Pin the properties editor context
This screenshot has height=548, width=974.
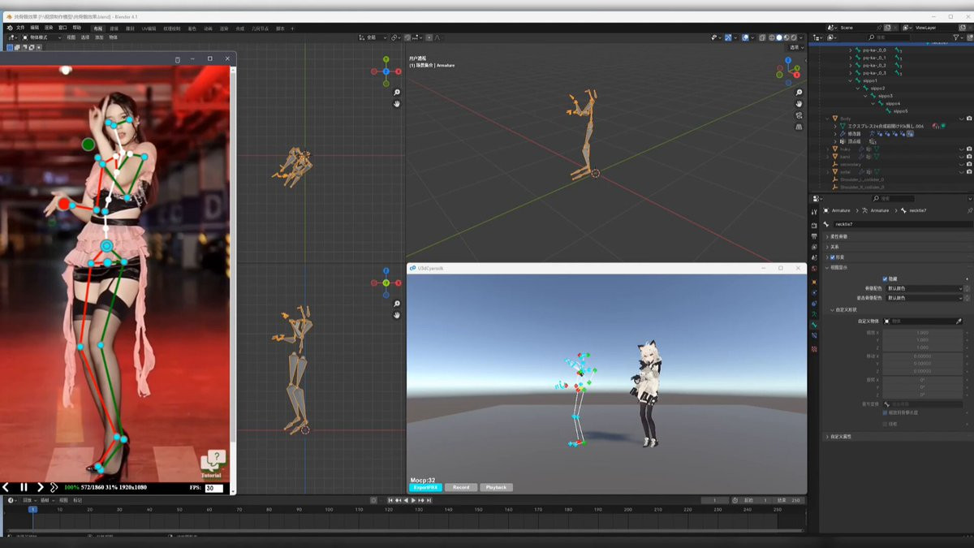pyautogui.click(x=970, y=210)
